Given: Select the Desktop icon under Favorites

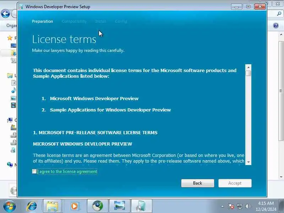Looking at the screenshot, I should (13, 45).
